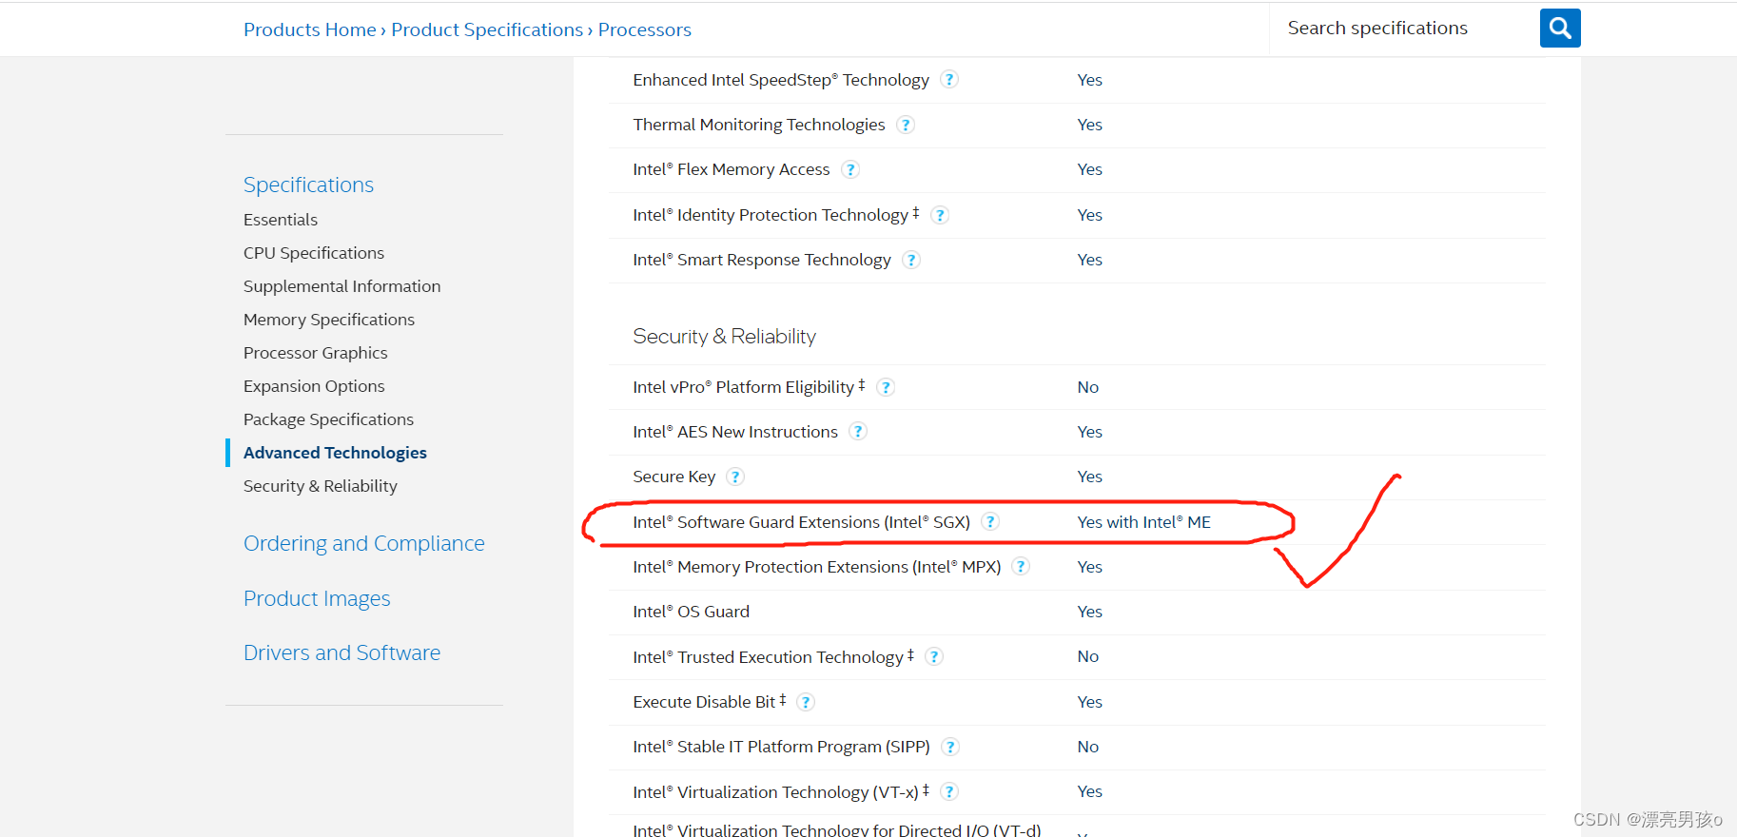
Task: Jump to Processor Graphics section
Action: (x=316, y=353)
